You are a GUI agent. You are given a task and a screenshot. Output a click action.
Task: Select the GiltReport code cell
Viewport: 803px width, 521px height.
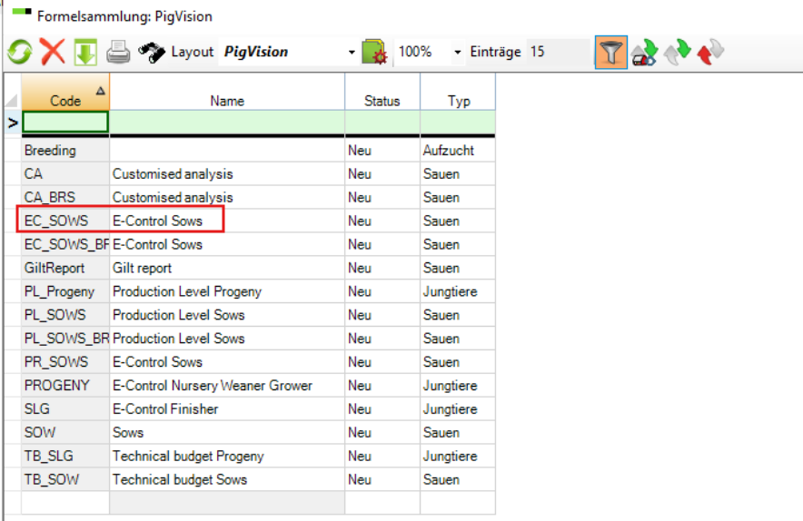pyautogui.click(x=65, y=268)
